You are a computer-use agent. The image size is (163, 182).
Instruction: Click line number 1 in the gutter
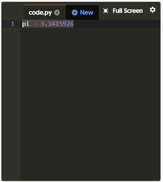click(13, 24)
